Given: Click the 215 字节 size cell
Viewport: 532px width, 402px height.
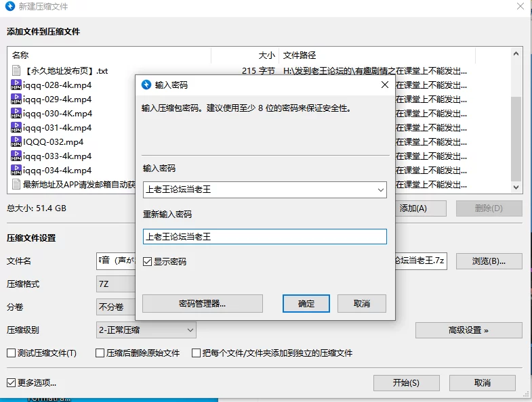Looking at the screenshot, I should click(258, 71).
